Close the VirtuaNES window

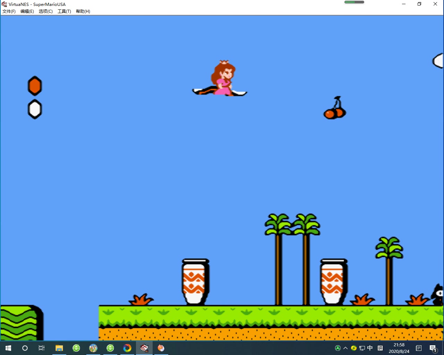435,4
